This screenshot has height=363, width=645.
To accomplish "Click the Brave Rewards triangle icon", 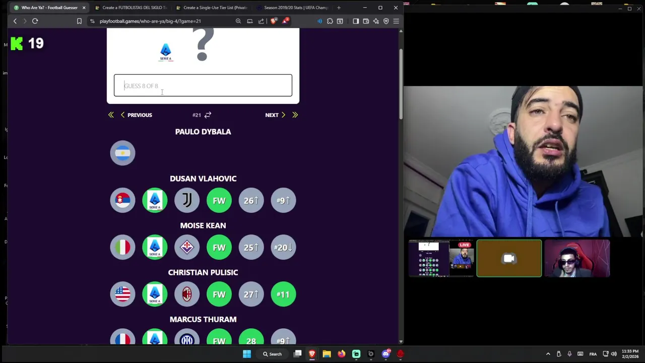I will 286,21.
